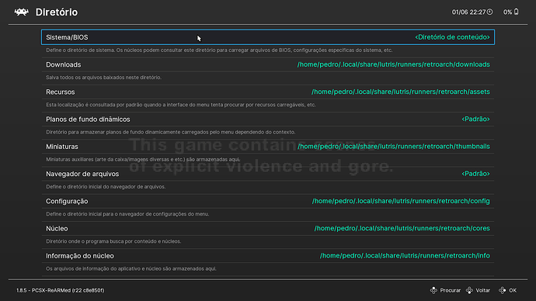Click the Procurar button label
This screenshot has width=536, height=301.
[451, 290]
